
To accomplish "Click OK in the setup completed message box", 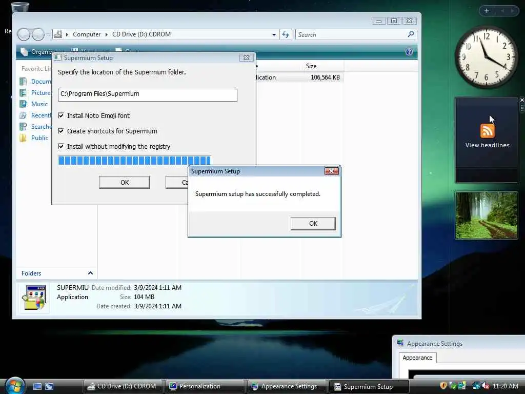I will (x=313, y=224).
